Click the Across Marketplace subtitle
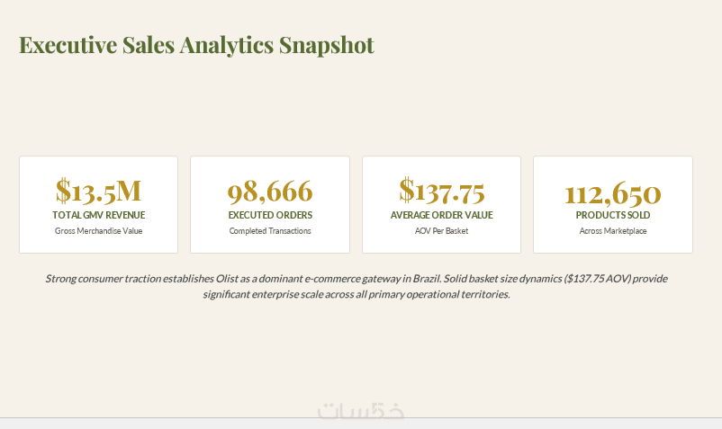 coord(613,231)
